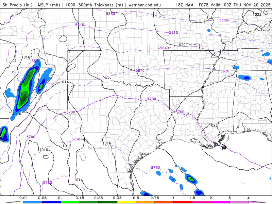The image size is (272, 204).
Task: Click the '1020' isobar label
Action: click(x=181, y=45)
